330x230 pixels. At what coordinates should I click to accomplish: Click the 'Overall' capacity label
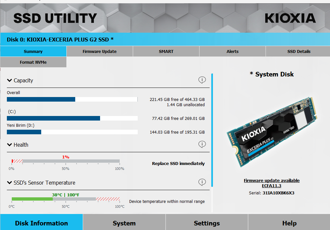tap(13, 92)
